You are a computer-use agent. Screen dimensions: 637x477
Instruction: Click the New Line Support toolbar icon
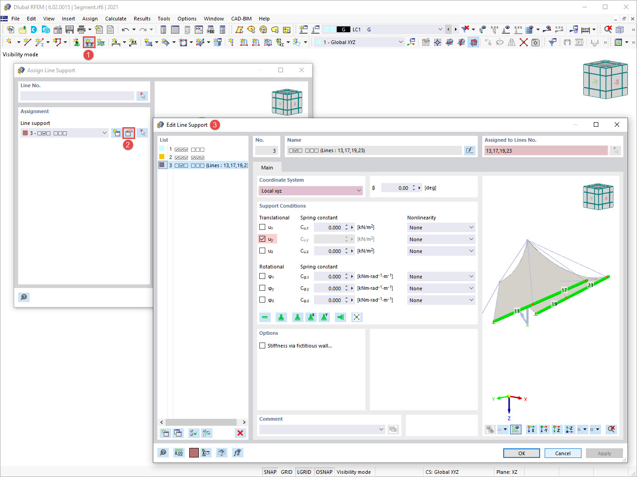pos(89,42)
